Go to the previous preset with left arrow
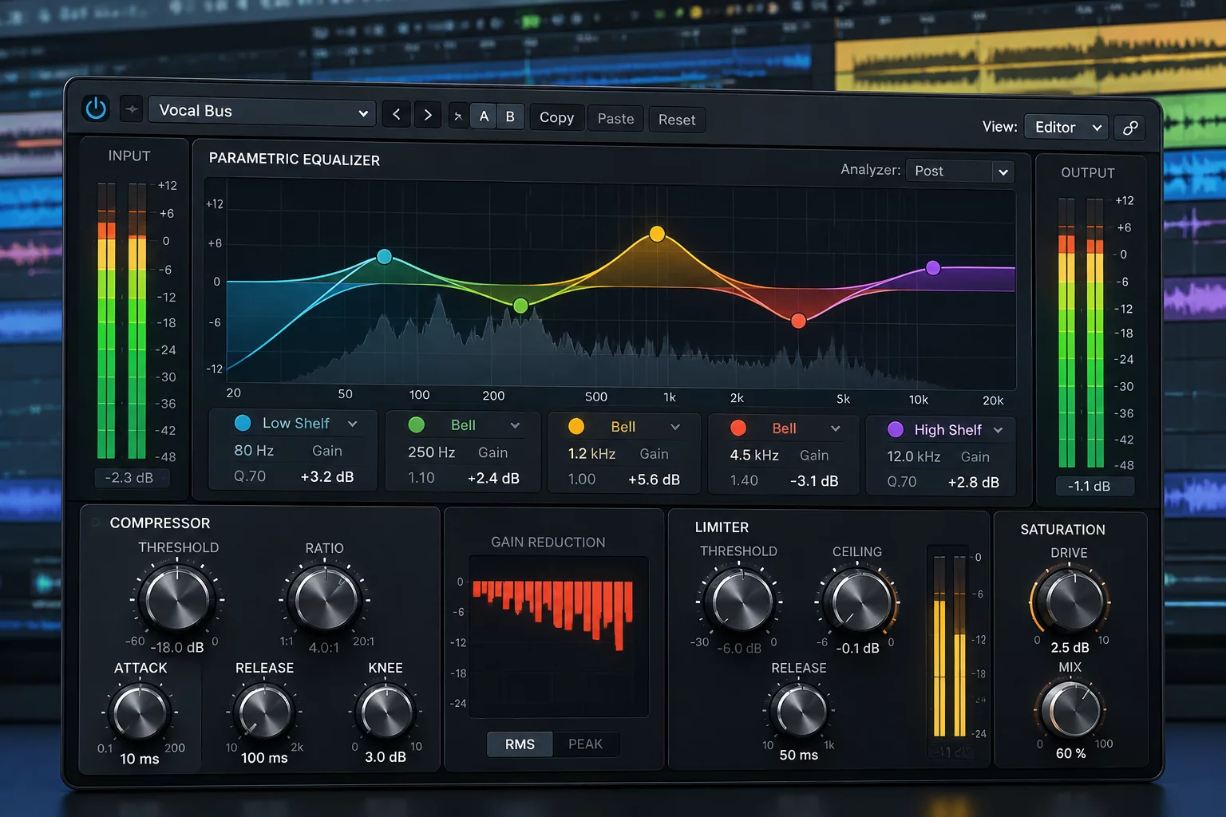1226x817 pixels. click(396, 115)
